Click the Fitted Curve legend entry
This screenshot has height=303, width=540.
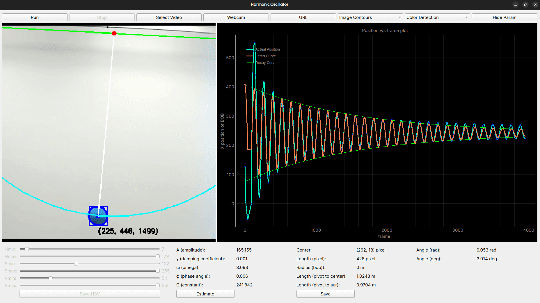[x=265, y=56]
